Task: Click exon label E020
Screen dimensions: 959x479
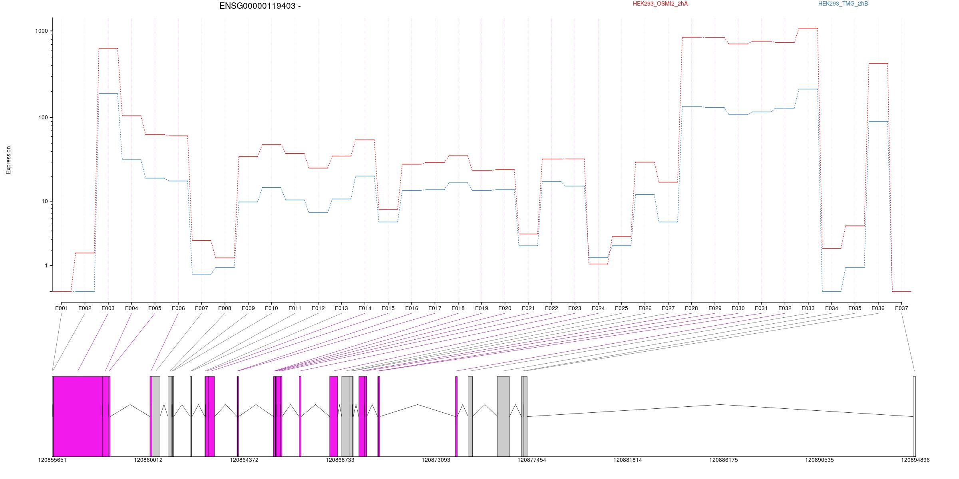Action: tap(505, 308)
